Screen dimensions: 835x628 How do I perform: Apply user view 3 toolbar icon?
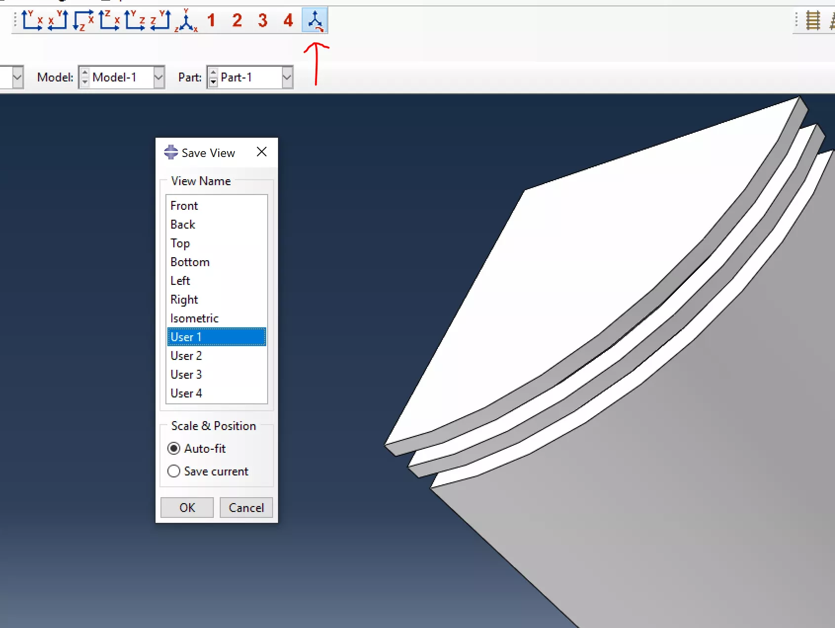pyautogui.click(x=263, y=20)
